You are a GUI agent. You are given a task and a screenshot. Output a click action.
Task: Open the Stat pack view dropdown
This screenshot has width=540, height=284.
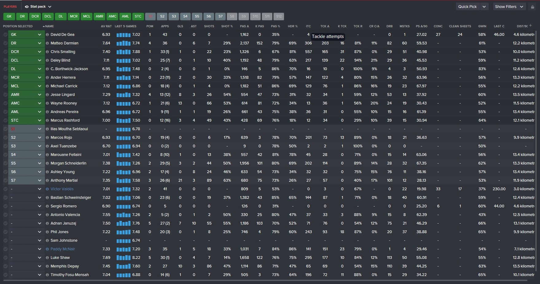tap(38, 6)
